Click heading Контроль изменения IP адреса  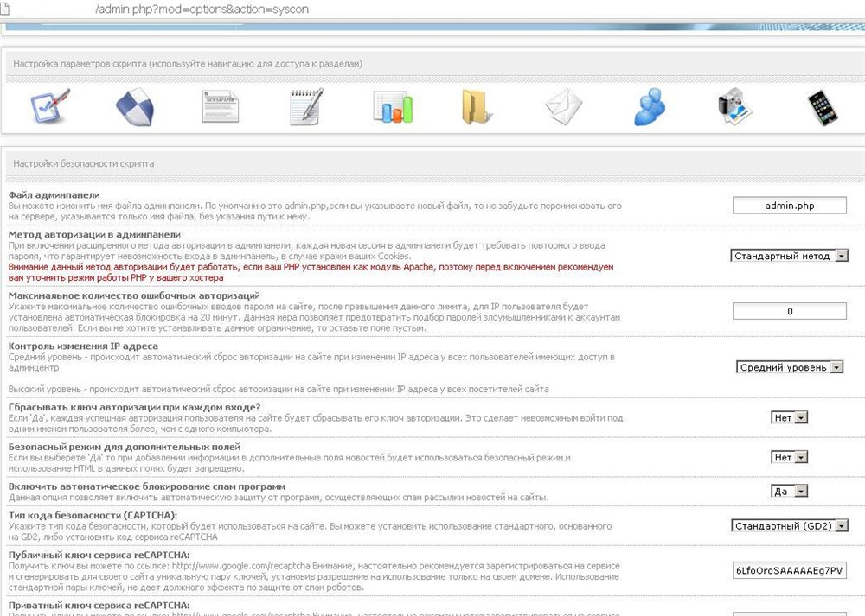pos(83,346)
